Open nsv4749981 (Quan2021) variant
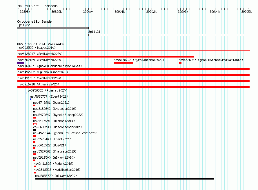Image resolution: width=258 pixels, height=190 pixels. pyautogui.click(x=51, y=103)
